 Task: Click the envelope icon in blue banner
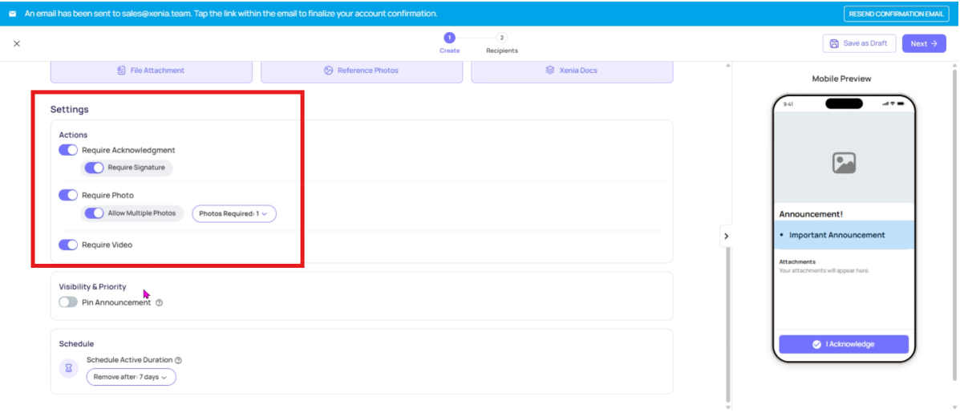point(12,14)
